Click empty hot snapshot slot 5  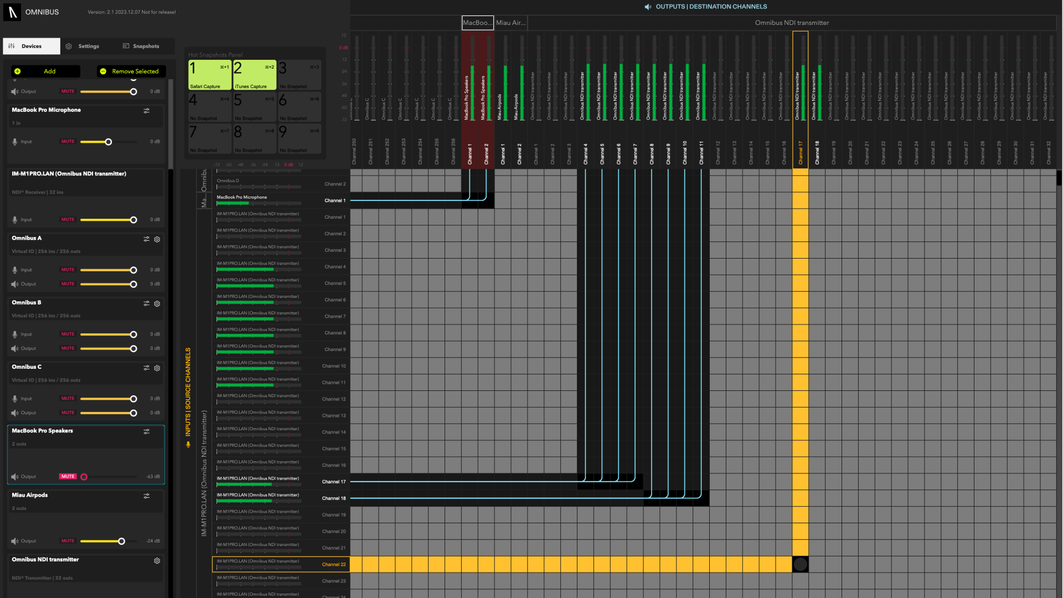tap(255, 107)
